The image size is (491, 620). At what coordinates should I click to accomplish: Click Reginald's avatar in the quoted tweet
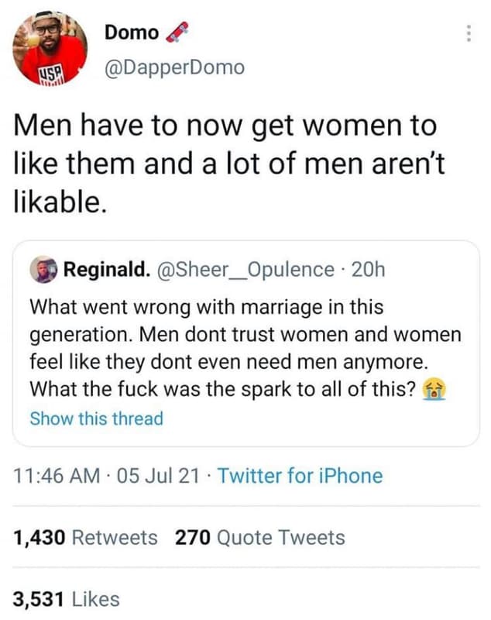pos(46,269)
